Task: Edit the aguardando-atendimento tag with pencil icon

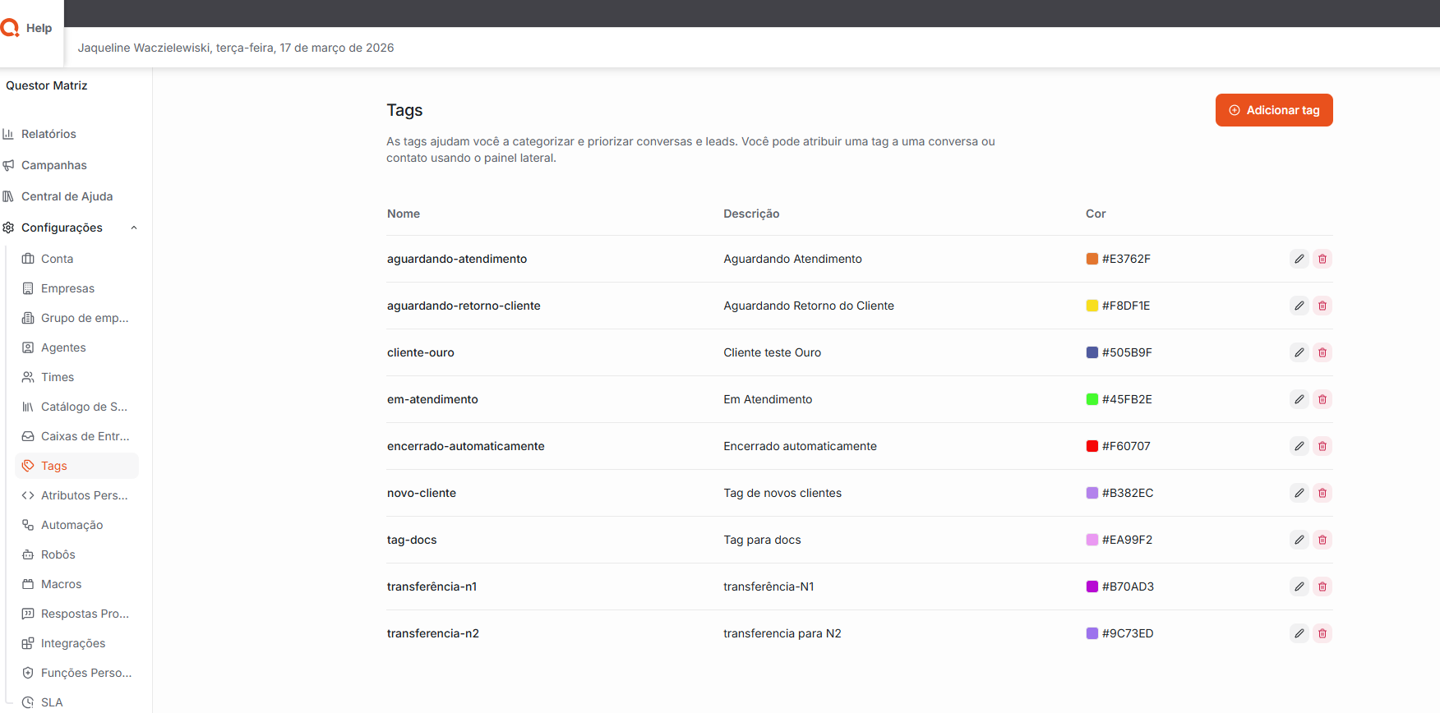Action: (x=1299, y=259)
